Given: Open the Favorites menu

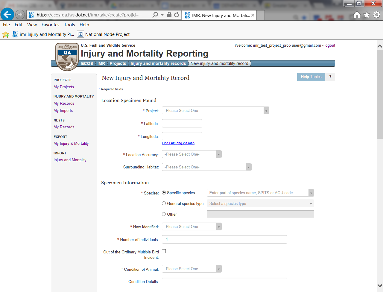Looking at the screenshot, I should point(50,25).
